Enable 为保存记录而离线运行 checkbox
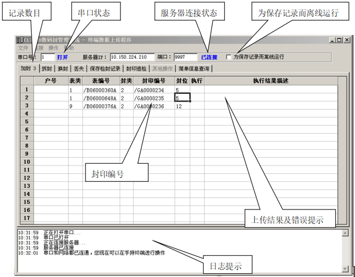Viewport: 355px width, 277px height. pos(229,57)
